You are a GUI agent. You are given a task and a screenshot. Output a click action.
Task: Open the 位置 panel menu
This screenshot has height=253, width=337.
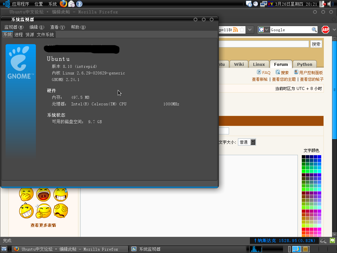coord(39,4)
